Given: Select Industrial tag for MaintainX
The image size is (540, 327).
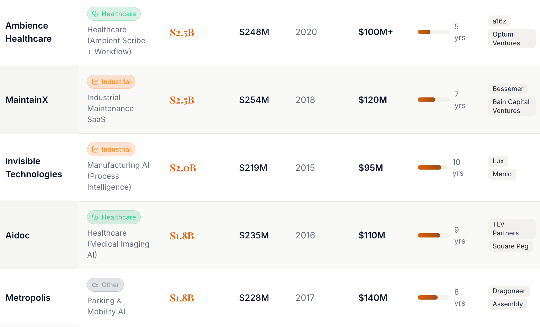Looking at the screenshot, I should coord(111,82).
